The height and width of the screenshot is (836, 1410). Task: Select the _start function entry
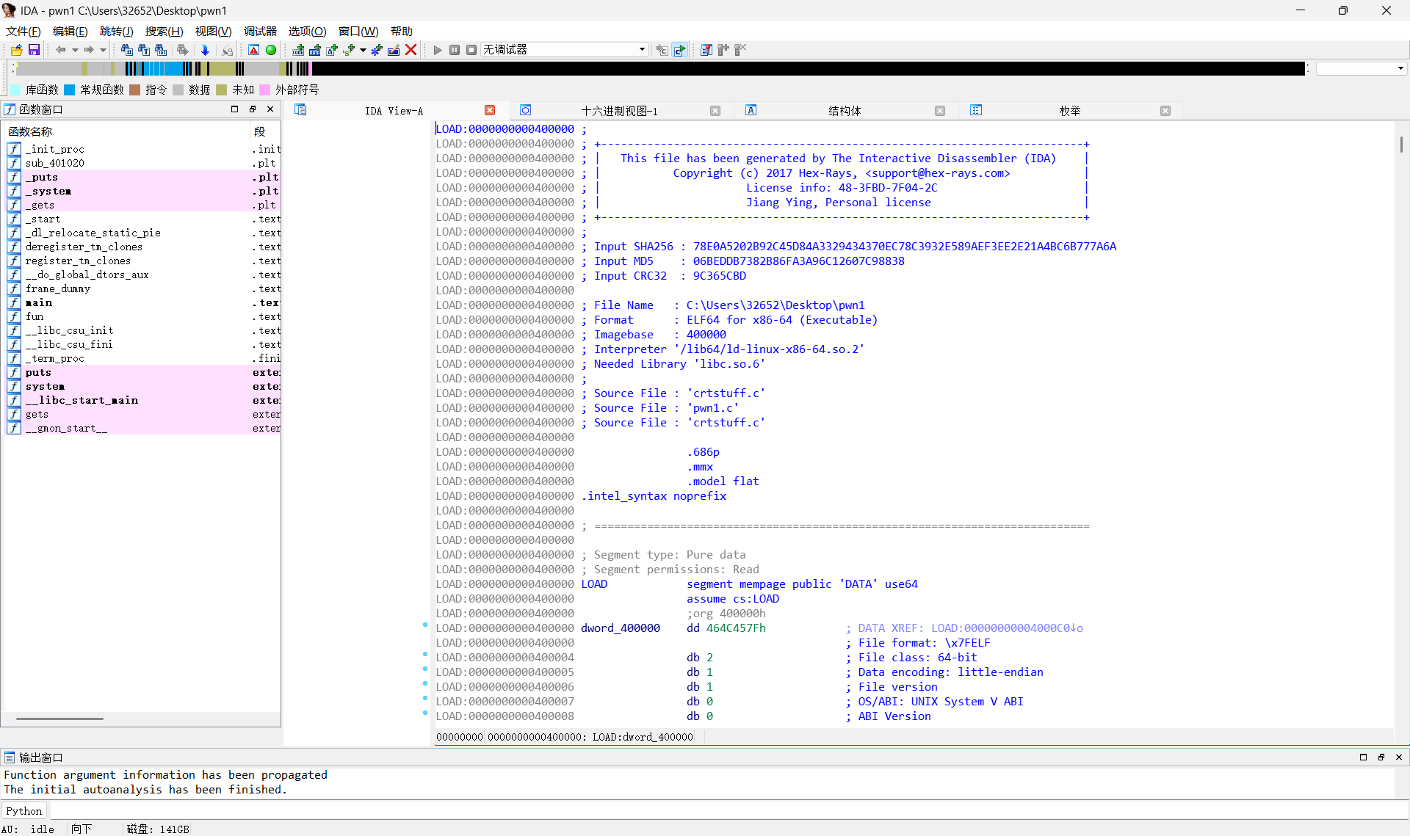[x=143, y=219]
